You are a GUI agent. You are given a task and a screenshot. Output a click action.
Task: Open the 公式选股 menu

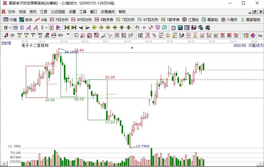[x=58, y=12]
